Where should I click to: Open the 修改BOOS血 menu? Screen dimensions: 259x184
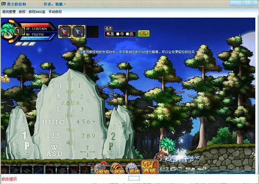[37, 12]
